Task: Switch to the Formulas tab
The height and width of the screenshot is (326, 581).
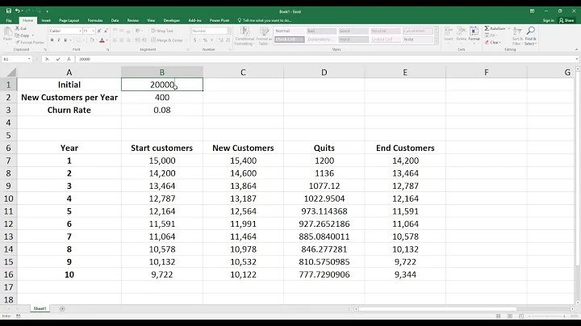Action: 95,20
